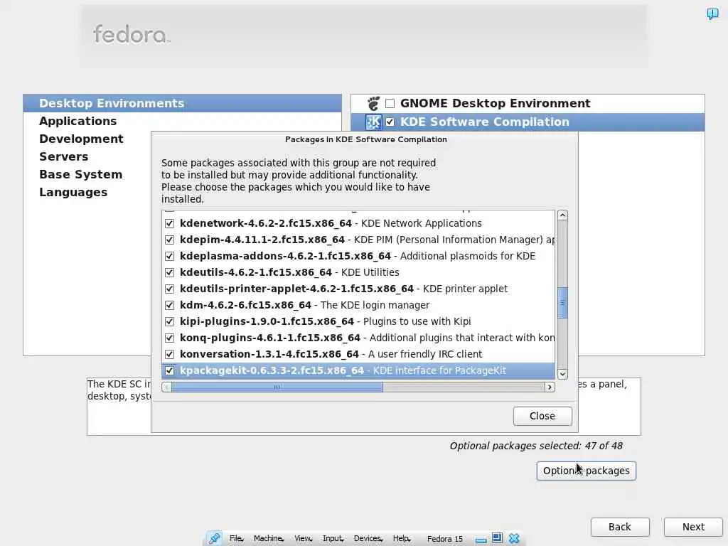Open the Machine menu in VM toolbar
Viewport: 728px width, 546px height.
click(x=269, y=539)
